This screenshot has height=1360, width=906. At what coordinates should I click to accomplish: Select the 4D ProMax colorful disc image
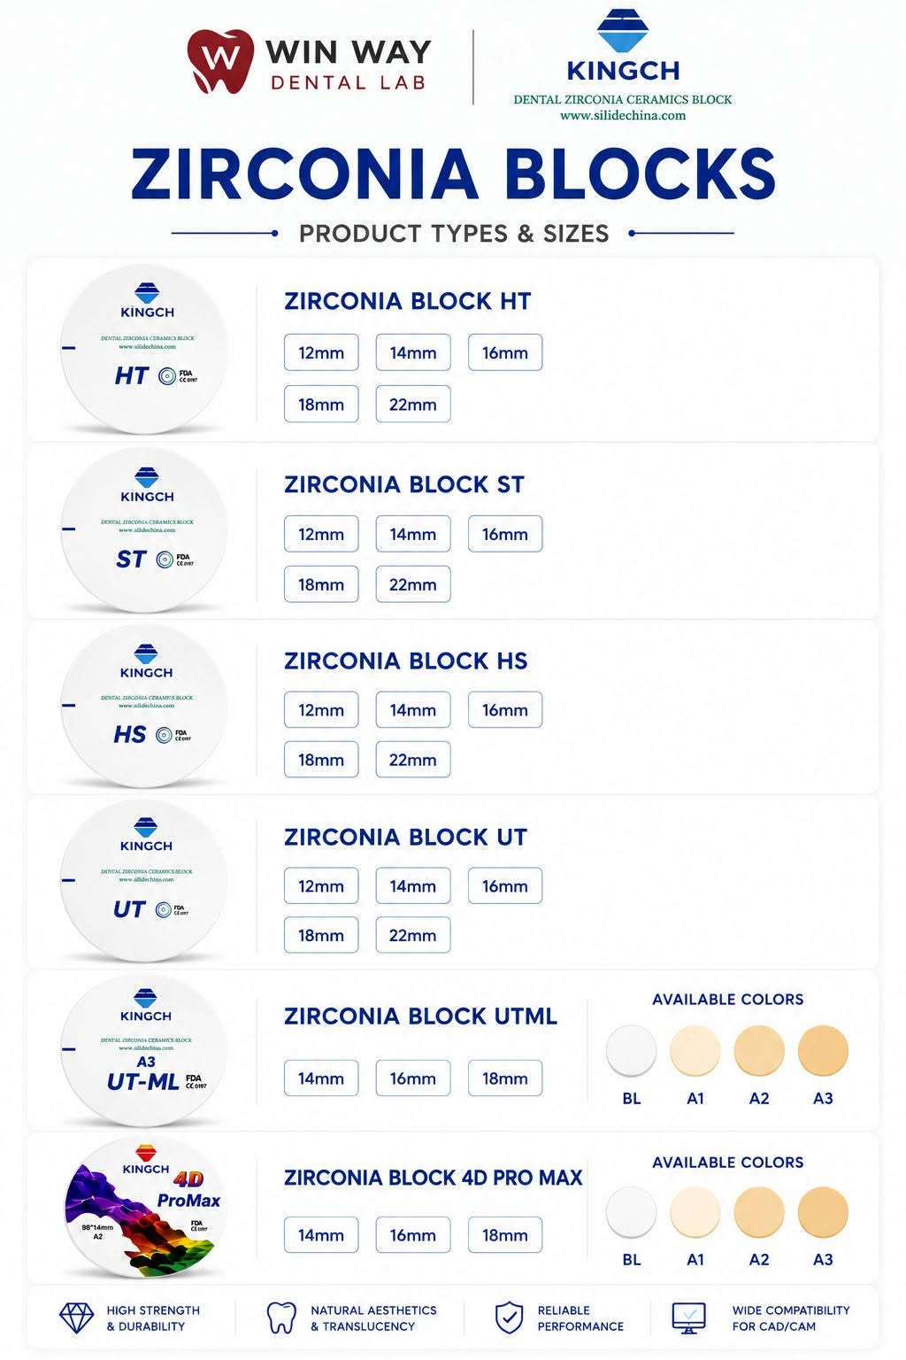coord(144,1208)
